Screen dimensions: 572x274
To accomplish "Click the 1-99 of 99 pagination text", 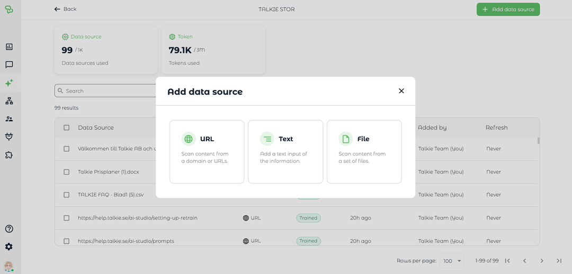I will pos(487,261).
